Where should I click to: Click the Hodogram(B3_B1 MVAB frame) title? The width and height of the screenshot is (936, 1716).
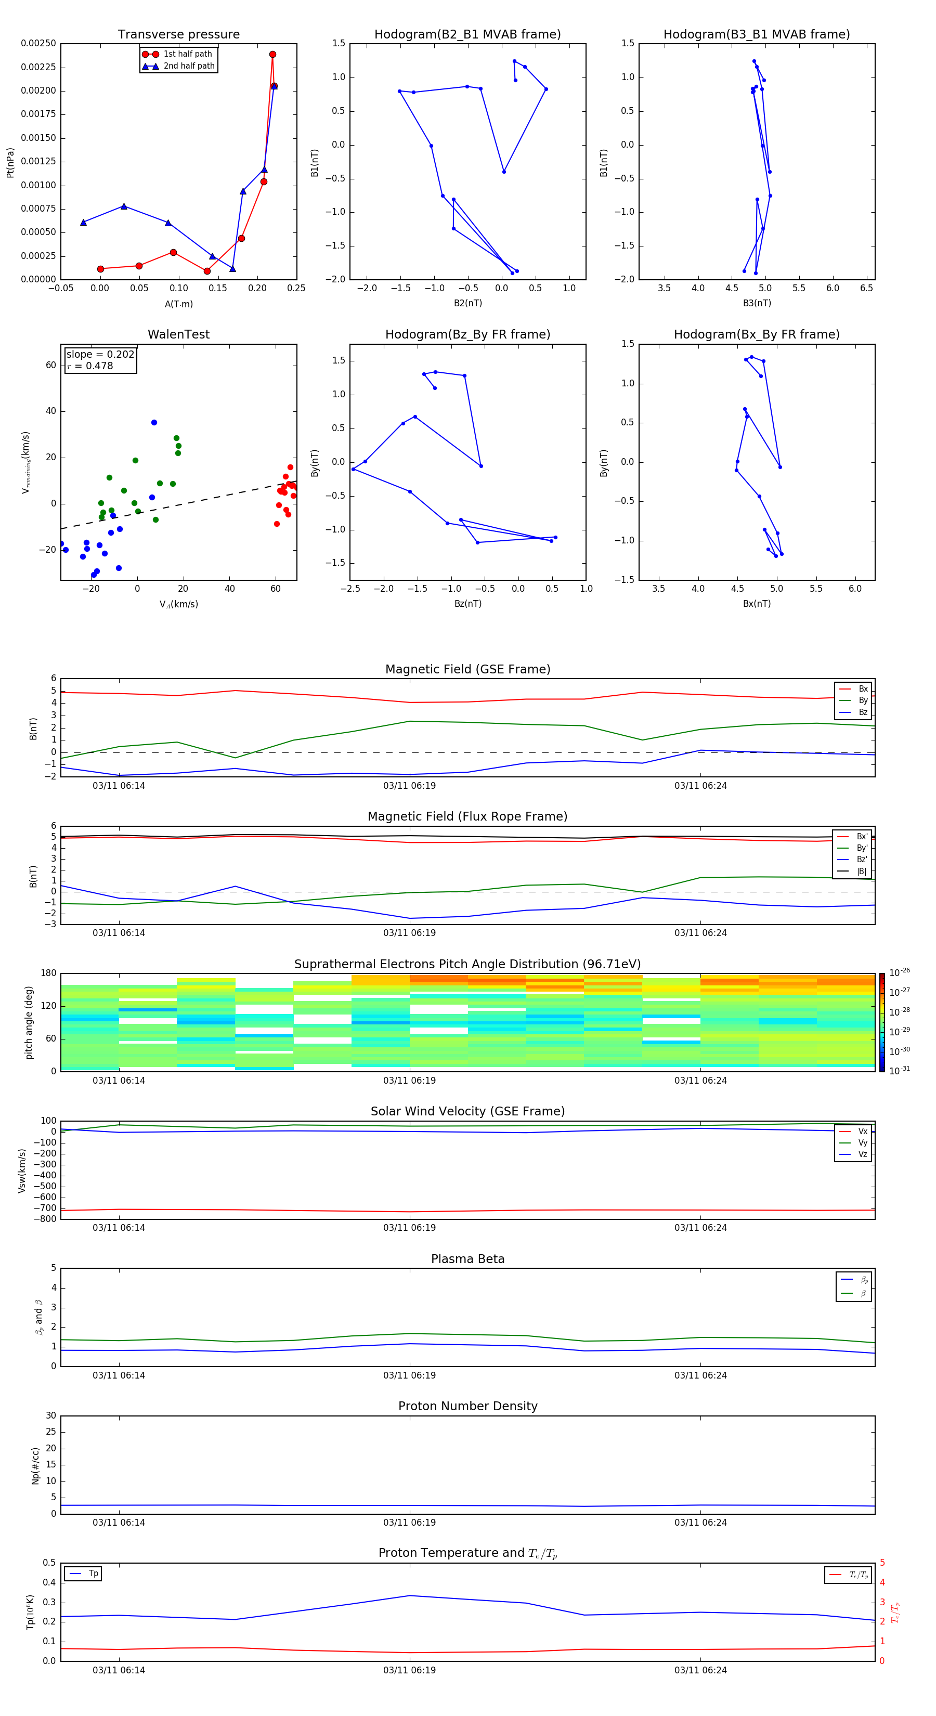pyautogui.click(x=756, y=35)
